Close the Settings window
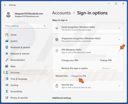Image resolution: width=128 pixels, height=104 pixels. [x=123, y=4]
